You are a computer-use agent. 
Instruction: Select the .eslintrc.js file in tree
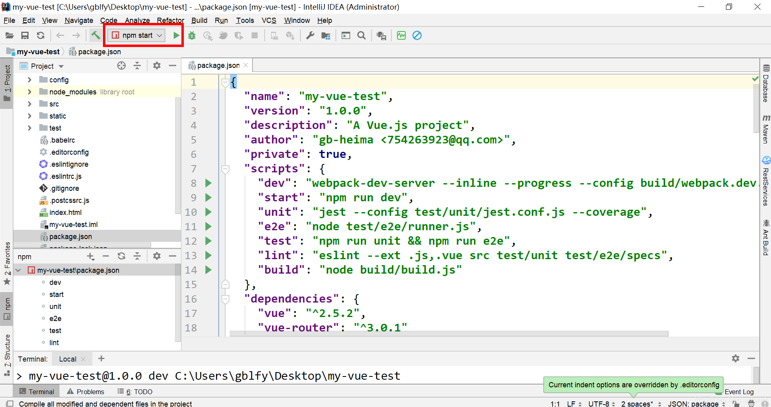coord(66,176)
